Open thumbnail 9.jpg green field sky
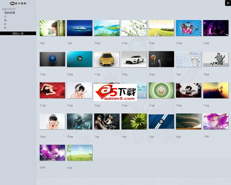Screen dimensions: 231x185 pyautogui.click(x=80, y=153)
